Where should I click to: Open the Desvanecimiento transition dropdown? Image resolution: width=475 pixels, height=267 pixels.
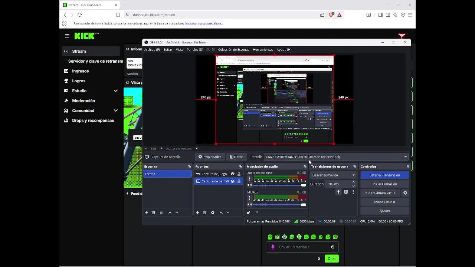(333, 175)
